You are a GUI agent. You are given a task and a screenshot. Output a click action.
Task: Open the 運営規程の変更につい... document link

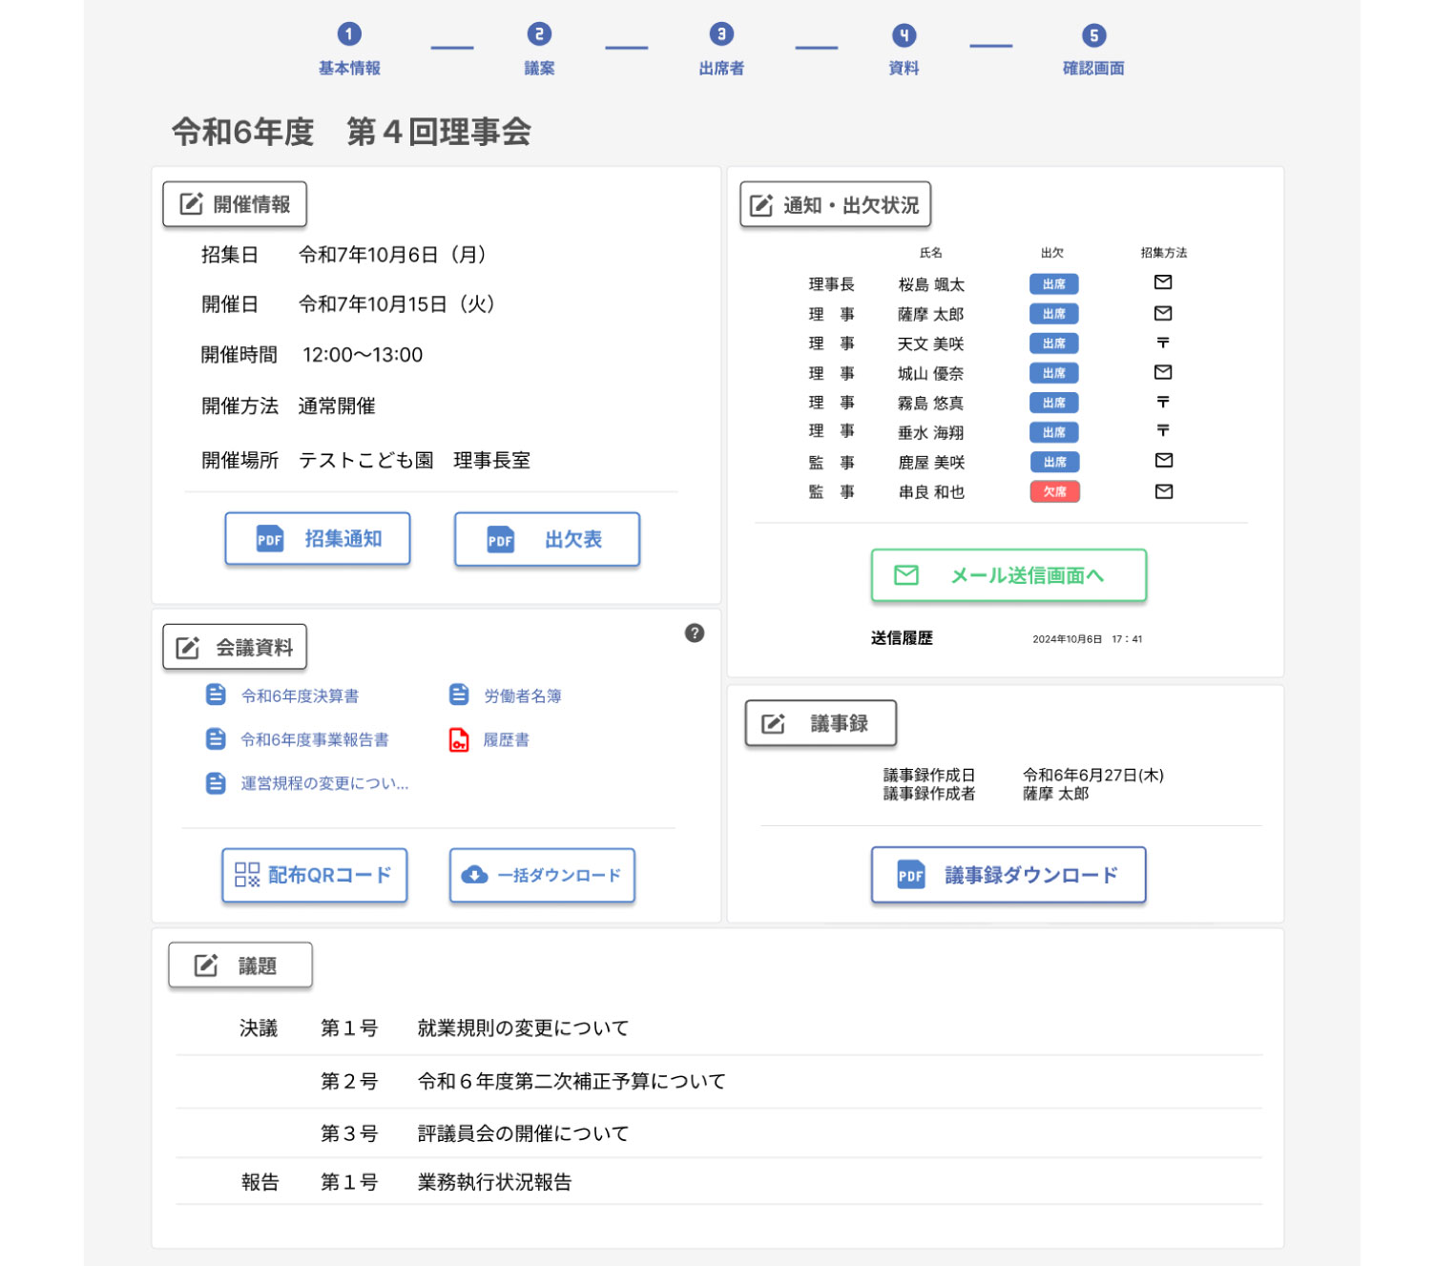coord(323,783)
